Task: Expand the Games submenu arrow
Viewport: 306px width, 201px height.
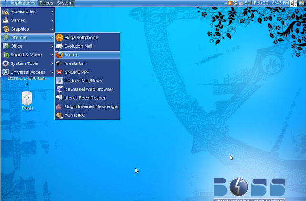Action: (52, 20)
